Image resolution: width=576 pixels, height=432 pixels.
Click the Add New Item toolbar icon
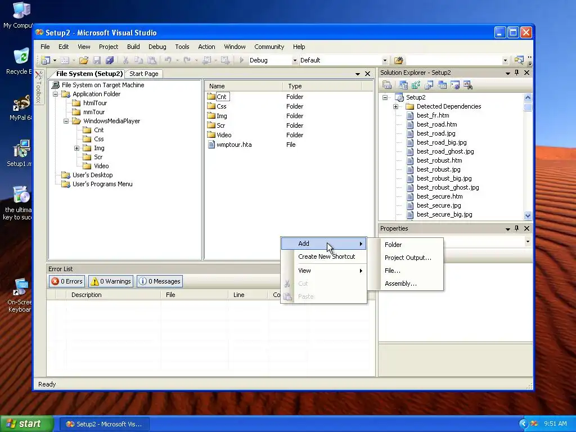(x=65, y=60)
